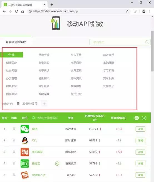
Task: Select the 智能穿戴 category
Action: click(44, 94)
